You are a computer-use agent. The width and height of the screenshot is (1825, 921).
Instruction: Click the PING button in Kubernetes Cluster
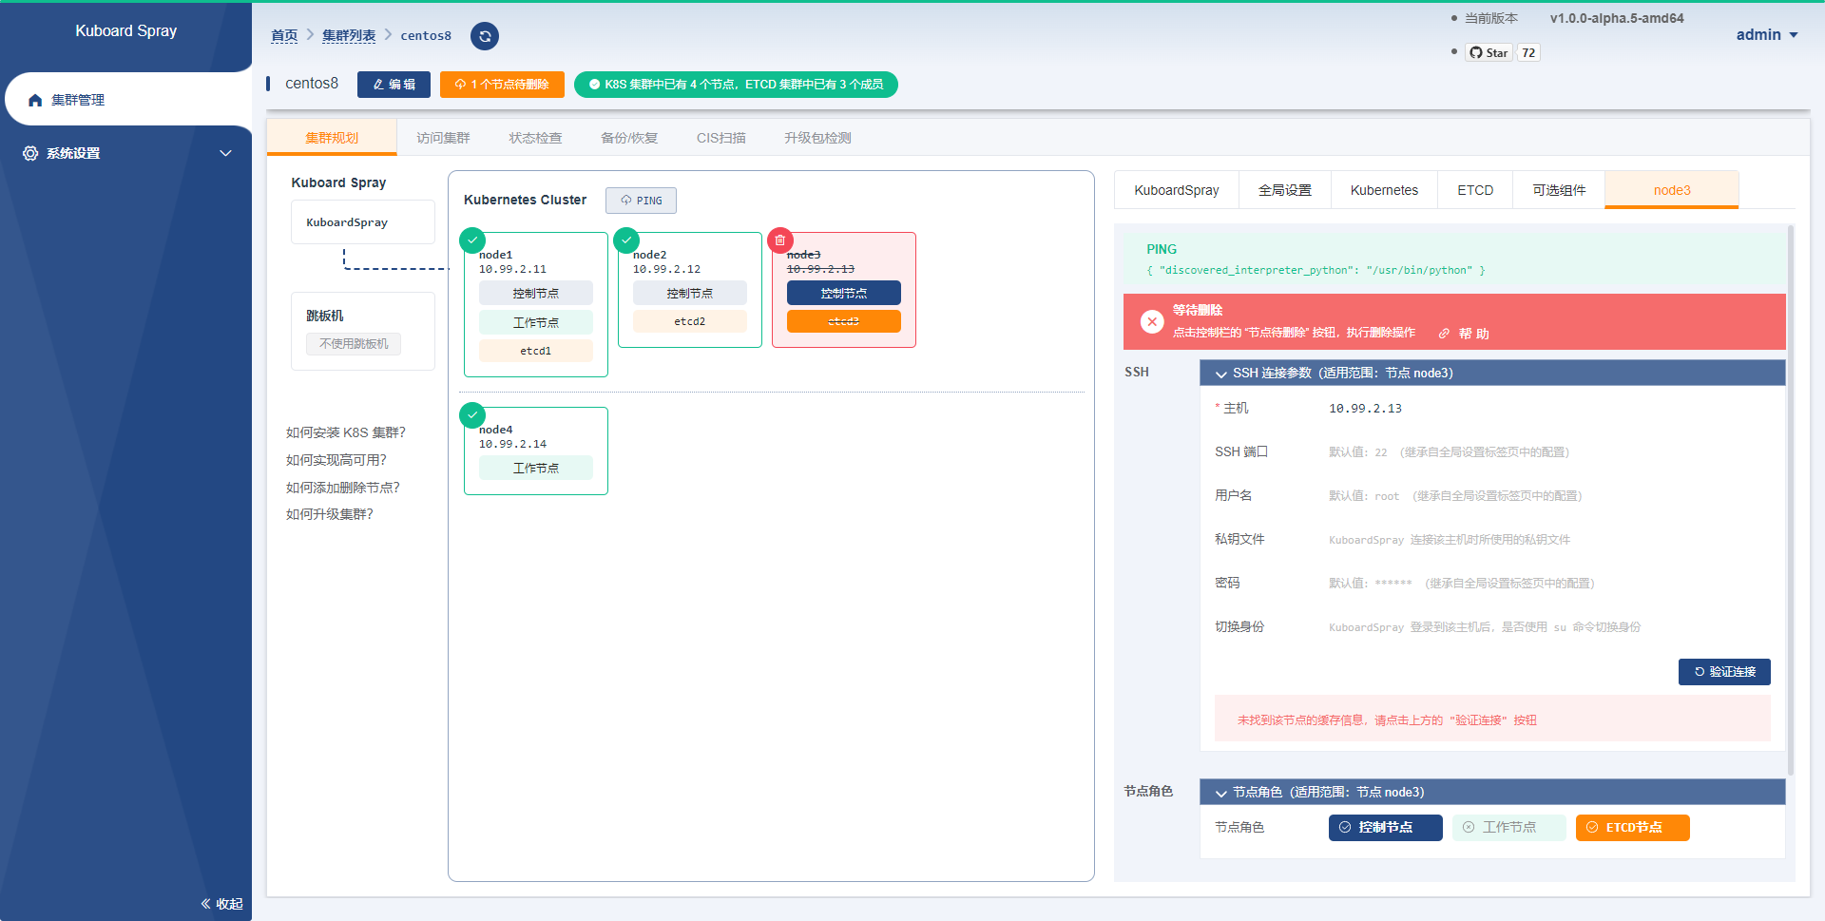tap(641, 201)
